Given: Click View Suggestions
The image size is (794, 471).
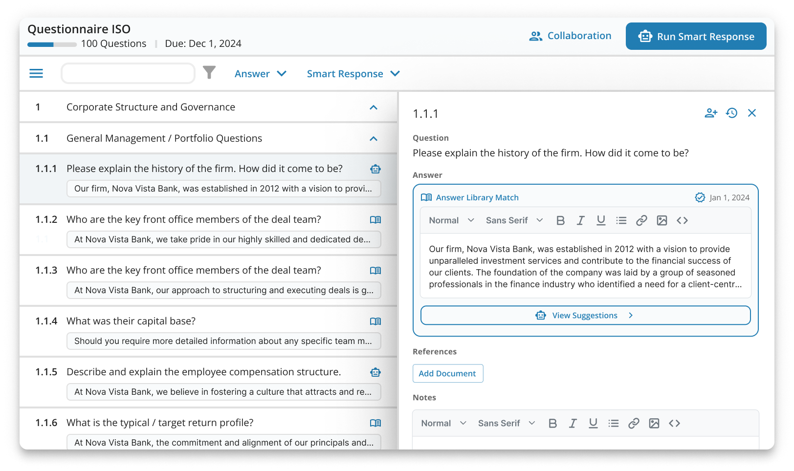Looking at the screenshot, I should click(x=585, y=315).
